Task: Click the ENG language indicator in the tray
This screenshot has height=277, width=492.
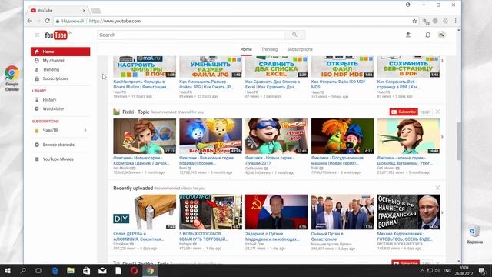Action: pos(447,270)
